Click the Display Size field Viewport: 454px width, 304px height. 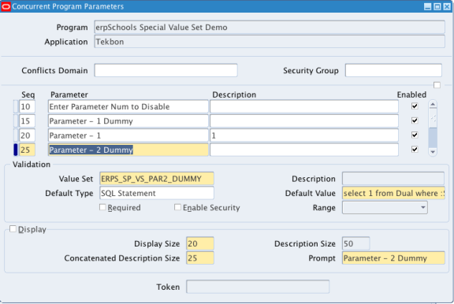200,243
